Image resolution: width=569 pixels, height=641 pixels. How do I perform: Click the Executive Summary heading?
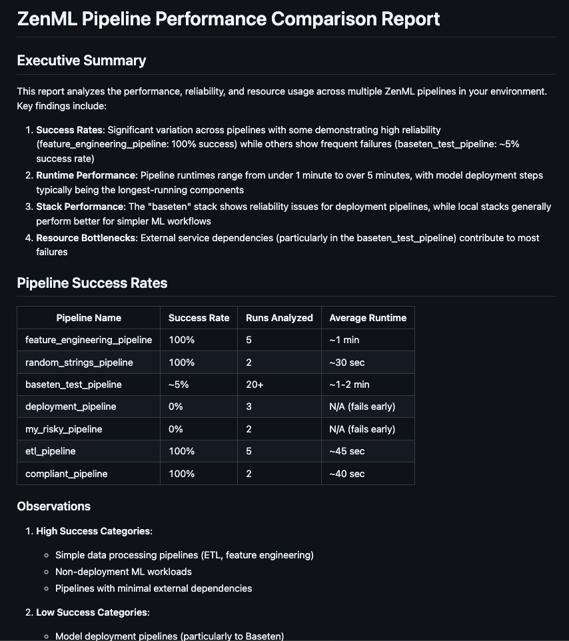(x=81, y=61)
